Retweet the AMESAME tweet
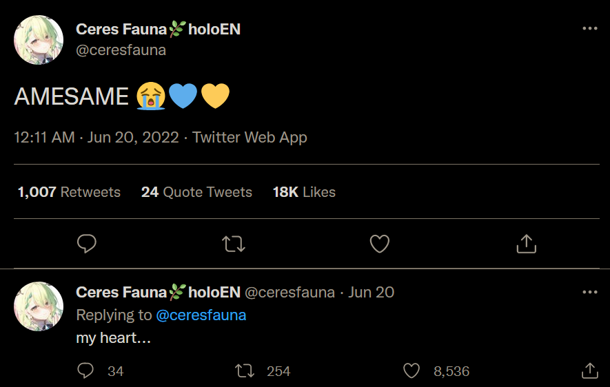610x387 pixels. 234,243
